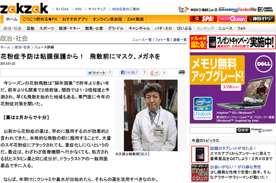
Task: Click the 神田オヤジ banner button
Action: coord(261,19)
